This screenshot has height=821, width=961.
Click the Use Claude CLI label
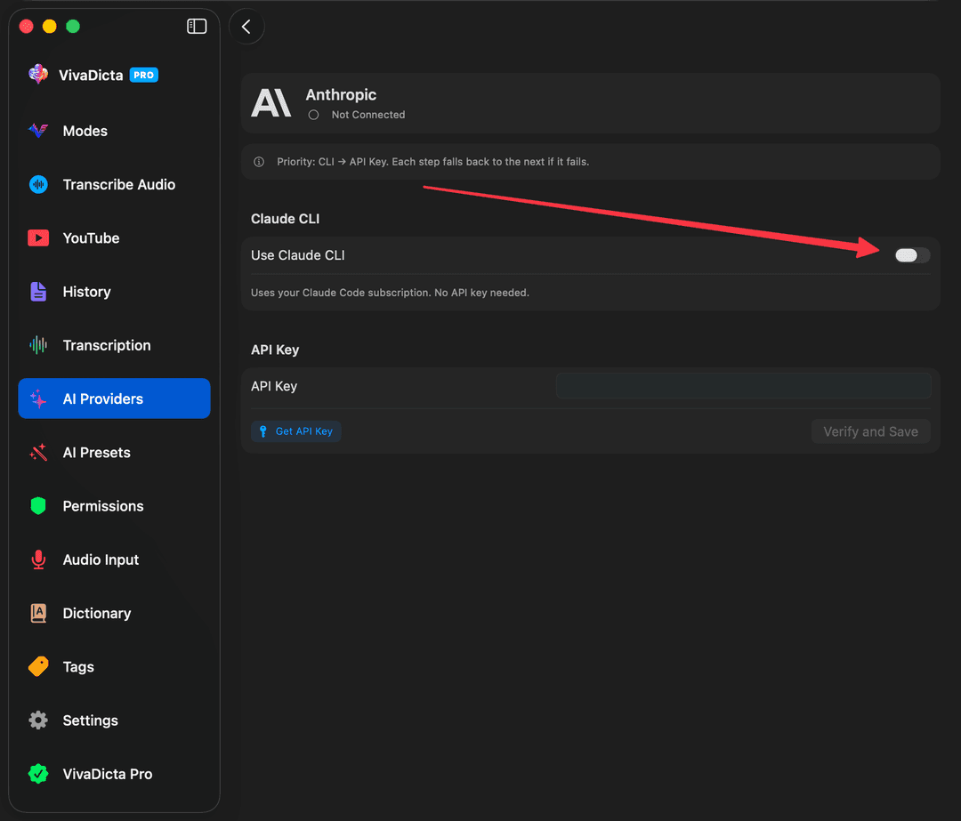coord(298,255)
